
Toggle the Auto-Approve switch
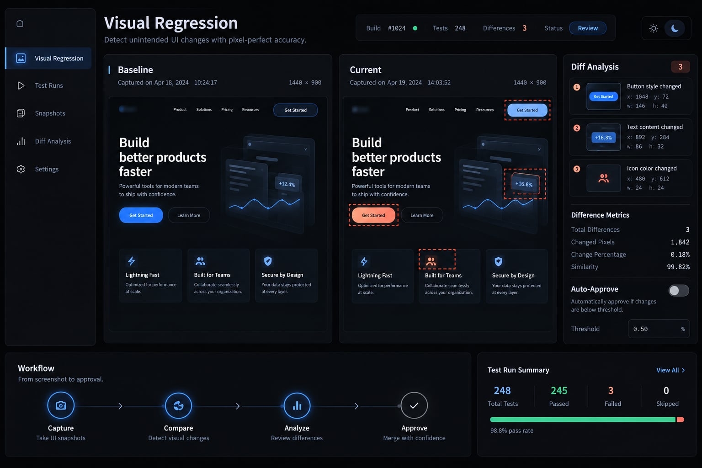click(x=679, y=290)
